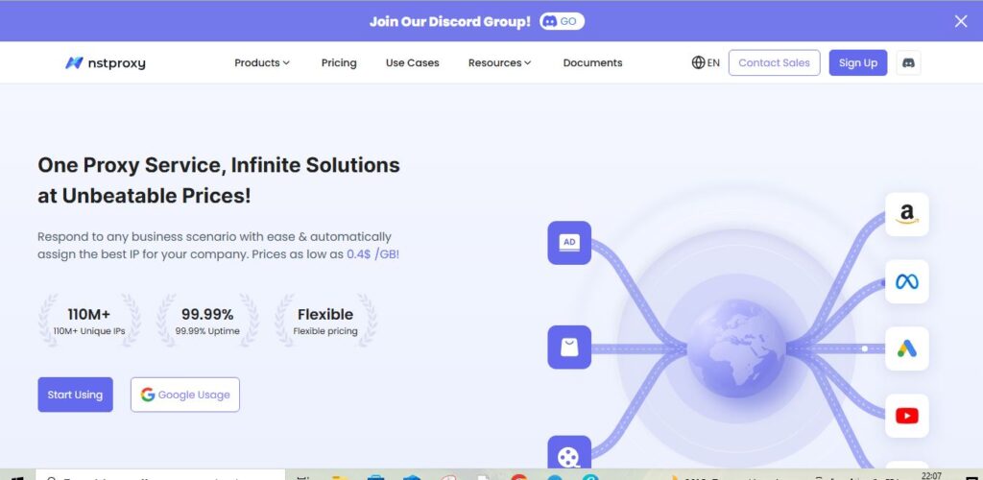Select the shopping bag icon tile

(569, 348)
